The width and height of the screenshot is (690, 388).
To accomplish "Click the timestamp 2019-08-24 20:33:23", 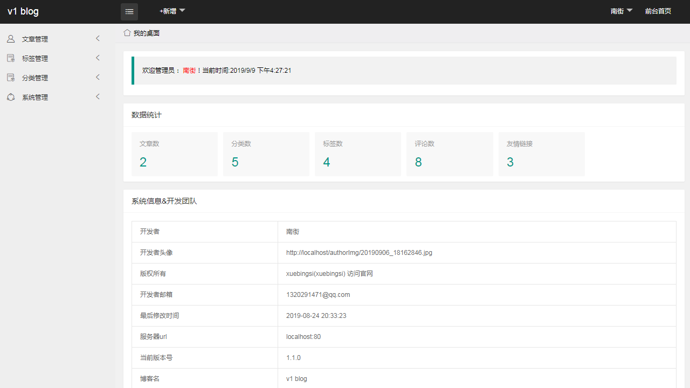I will (x=316, y=316).
